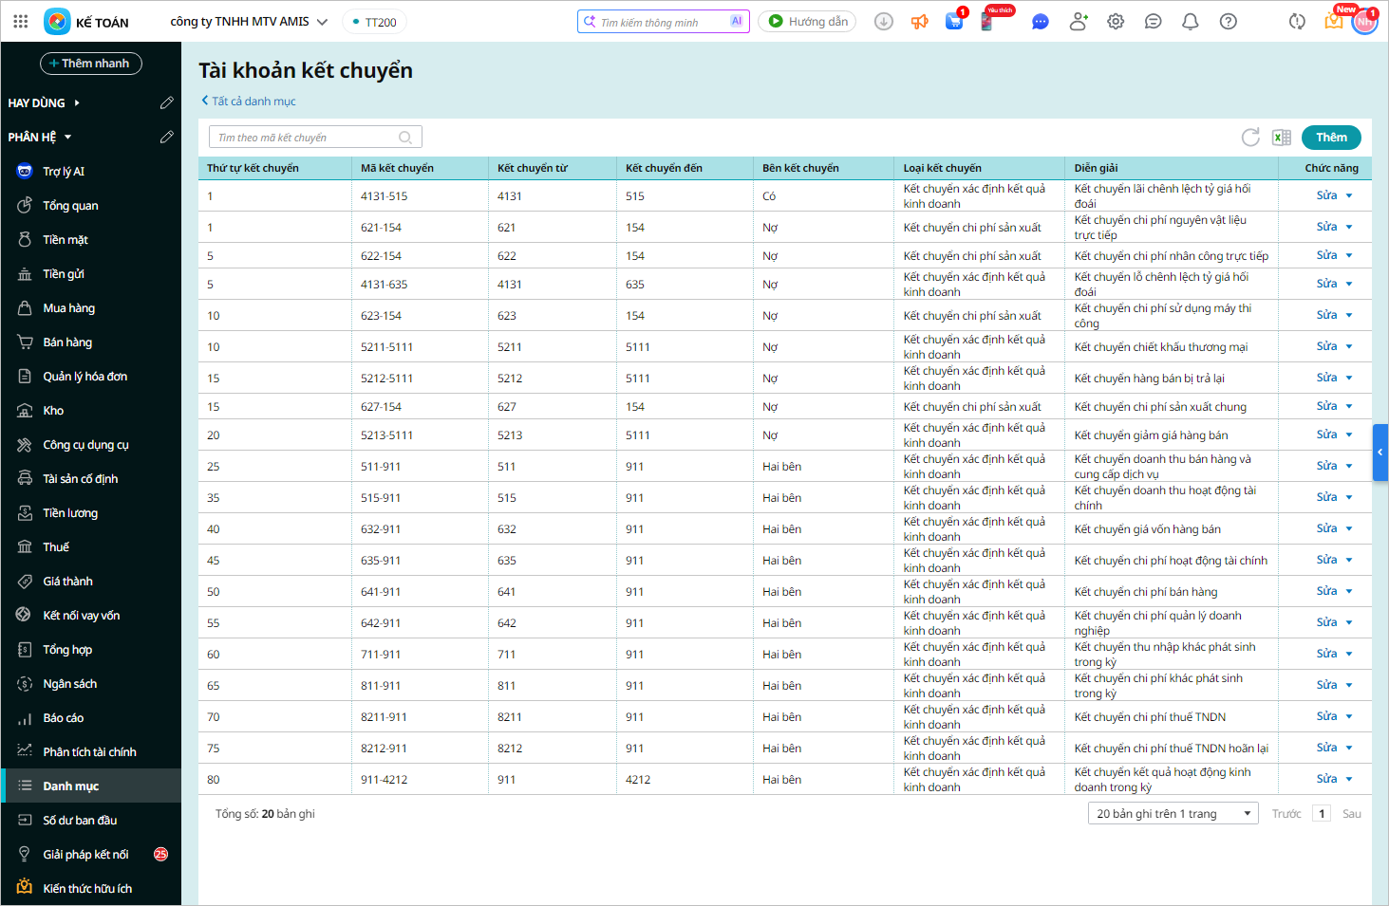Expand the company name dropdown

point(322,22)
